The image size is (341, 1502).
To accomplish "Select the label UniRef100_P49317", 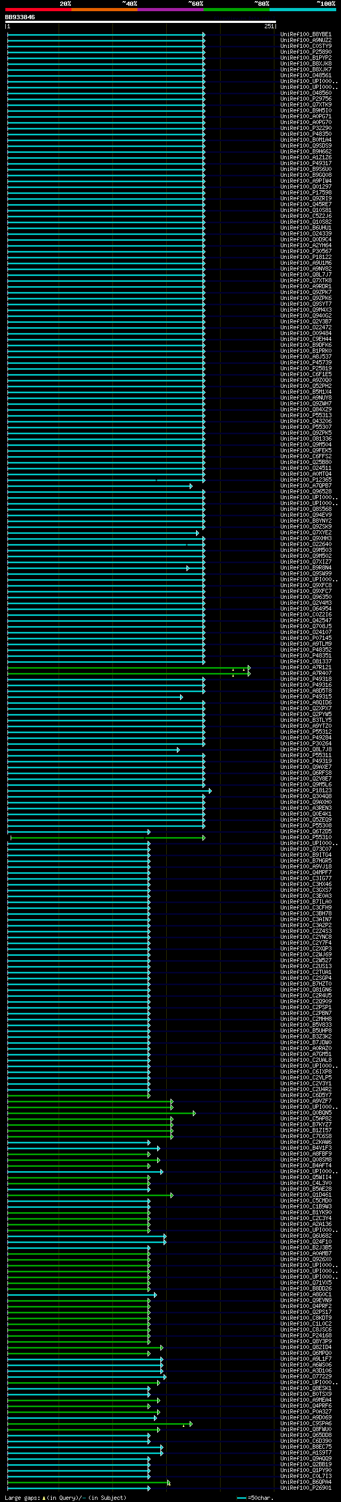I will click(306, 163).
